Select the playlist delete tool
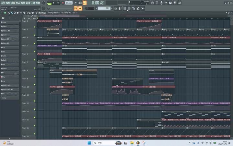 tap(15, 13)
